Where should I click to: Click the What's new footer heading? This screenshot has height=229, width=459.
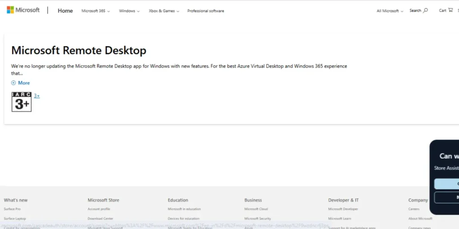(16, 200)
